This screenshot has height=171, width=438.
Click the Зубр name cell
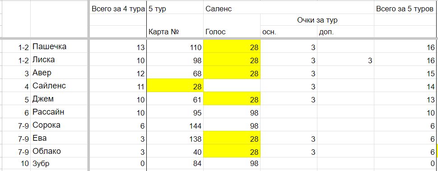pyautogui.click(x=59, y=163)
